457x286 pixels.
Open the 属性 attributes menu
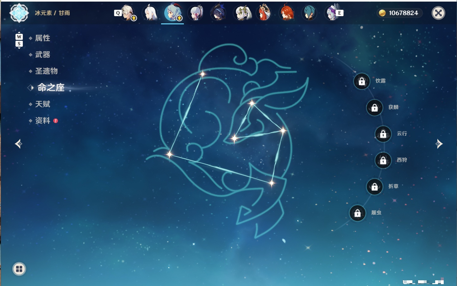(x=43, y=38)
